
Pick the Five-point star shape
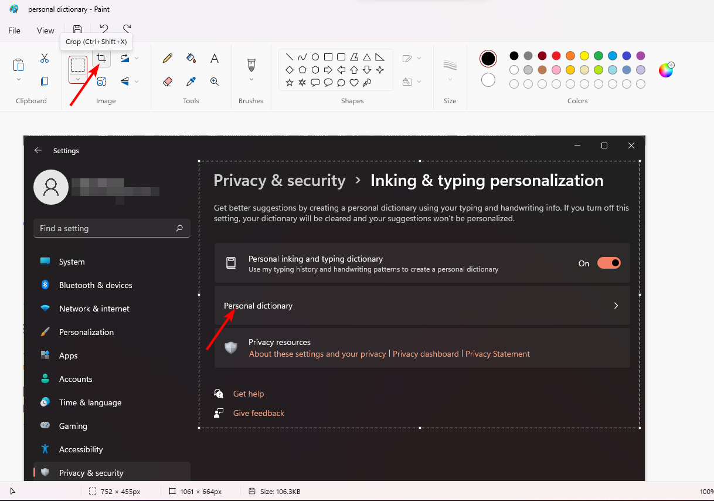click(x=290, y=83)
